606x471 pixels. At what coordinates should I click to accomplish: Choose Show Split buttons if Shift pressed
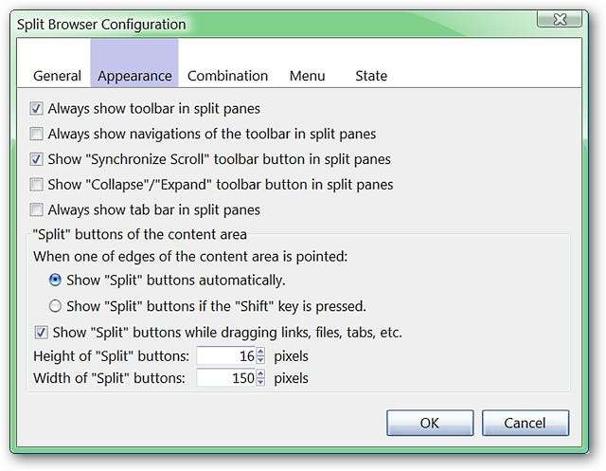click(x=56, y=306)
